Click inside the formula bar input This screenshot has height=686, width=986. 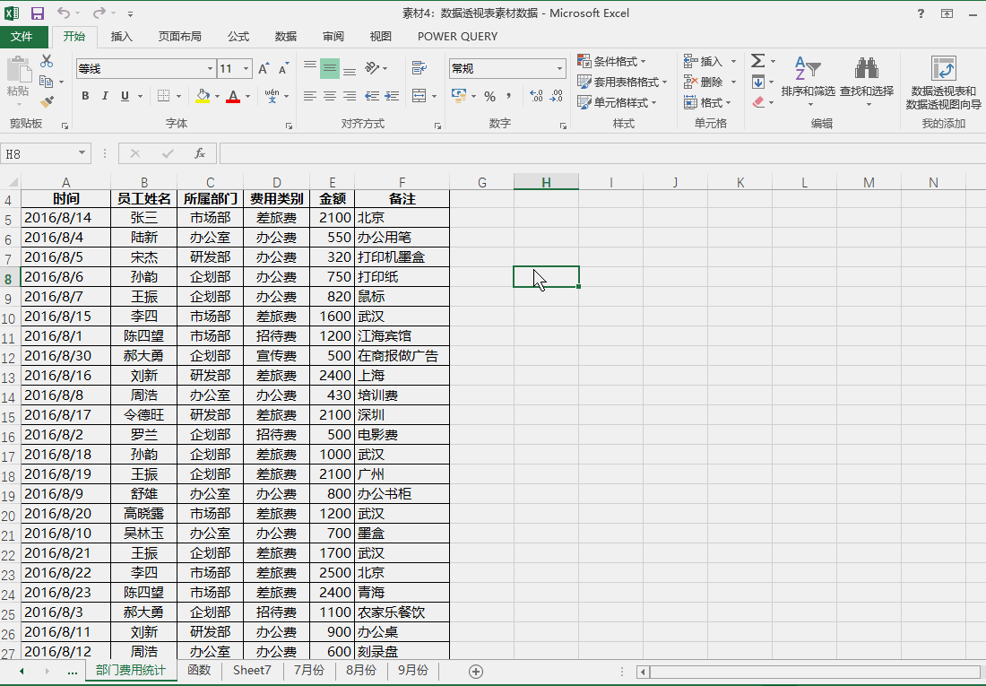pyautogui.click(x=602, y=153)
